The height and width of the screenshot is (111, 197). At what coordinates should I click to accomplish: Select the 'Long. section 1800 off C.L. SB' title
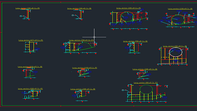(x=30, y=67)
